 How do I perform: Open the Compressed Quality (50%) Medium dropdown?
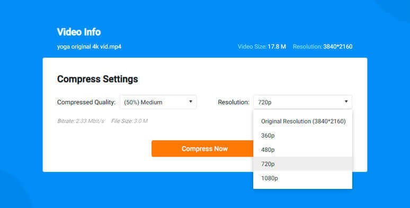pyautogui.click(x=158, y=102)
